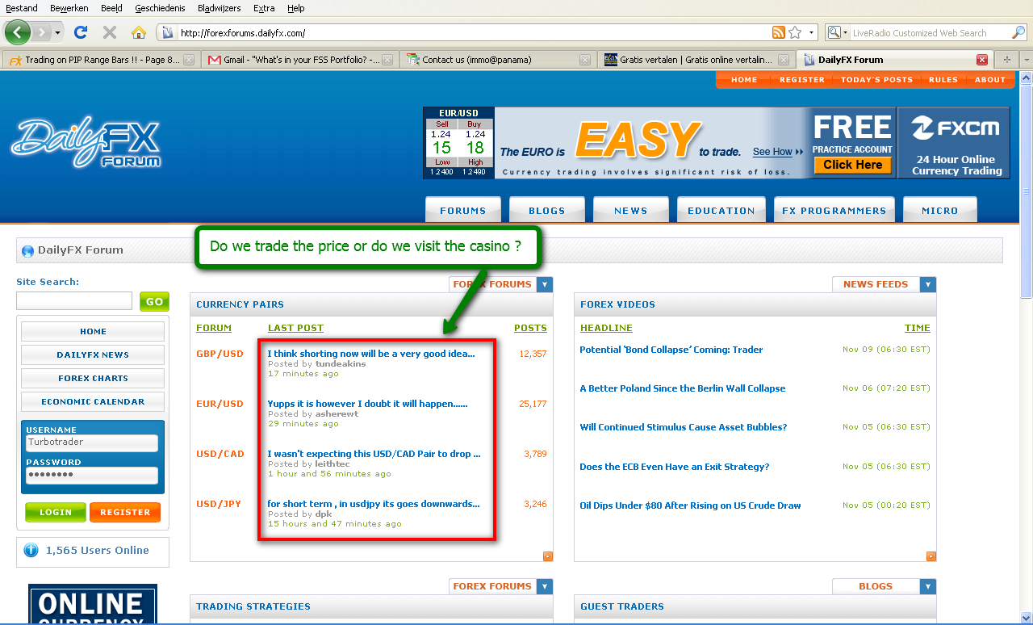This screenshot has height=625, width=1033.
Task: Open a new tab with the plus button
Action: (1006, 60)
